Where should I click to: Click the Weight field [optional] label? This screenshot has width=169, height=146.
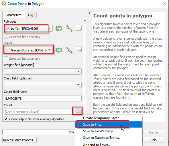[x=19, y=65]
